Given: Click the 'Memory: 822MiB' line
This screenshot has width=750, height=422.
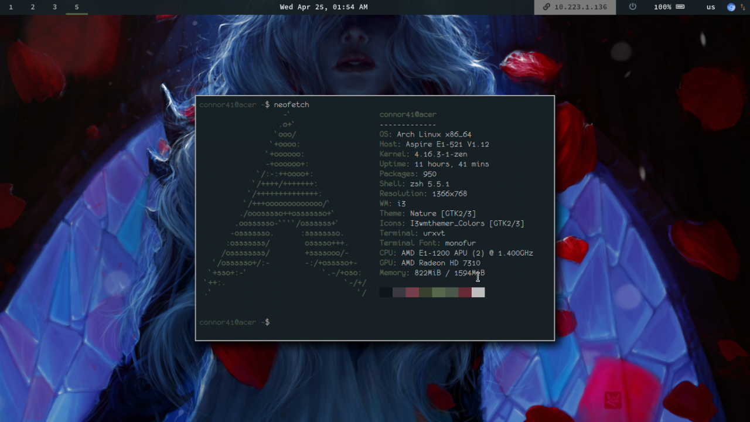Looking at the screenshot, I should point(432,273).
